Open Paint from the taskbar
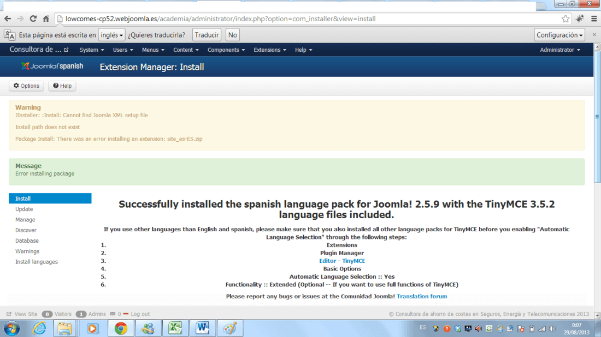 coord(230,329)
